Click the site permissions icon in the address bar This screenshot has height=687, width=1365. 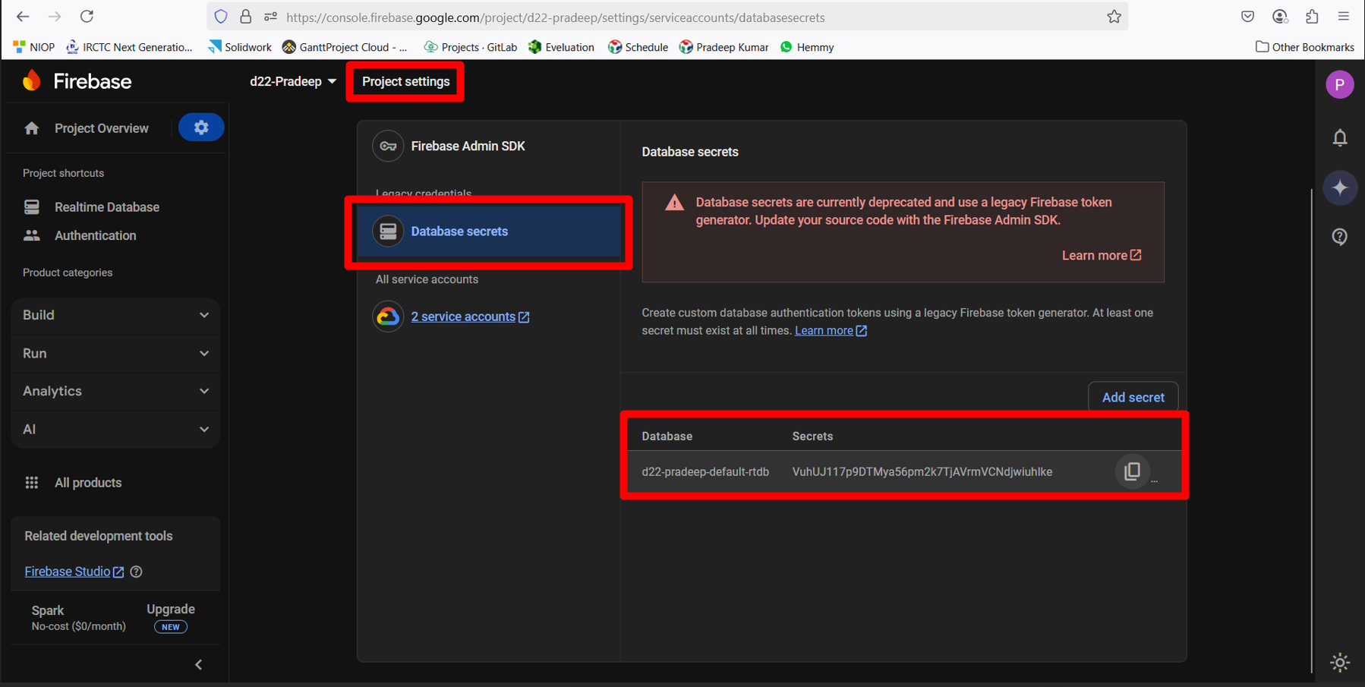pos(270,17)
